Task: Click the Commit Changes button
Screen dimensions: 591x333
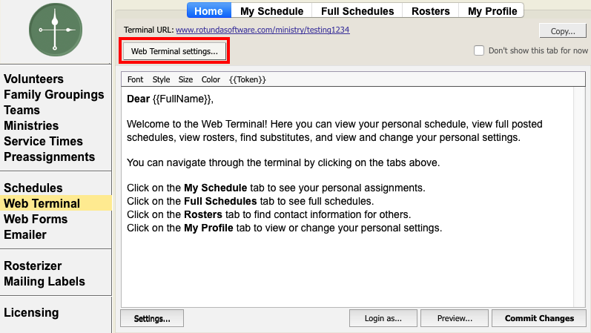Action: 539,318
